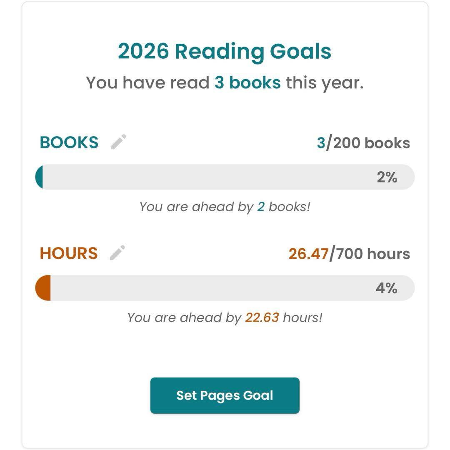Select the 3/200 books counter
450x450 pixels.
pyautogui.click(x=363, y=143)
